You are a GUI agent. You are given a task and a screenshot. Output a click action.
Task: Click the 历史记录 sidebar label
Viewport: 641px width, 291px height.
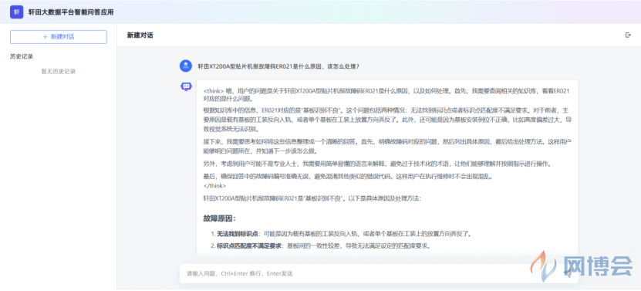tap(22, 57)
